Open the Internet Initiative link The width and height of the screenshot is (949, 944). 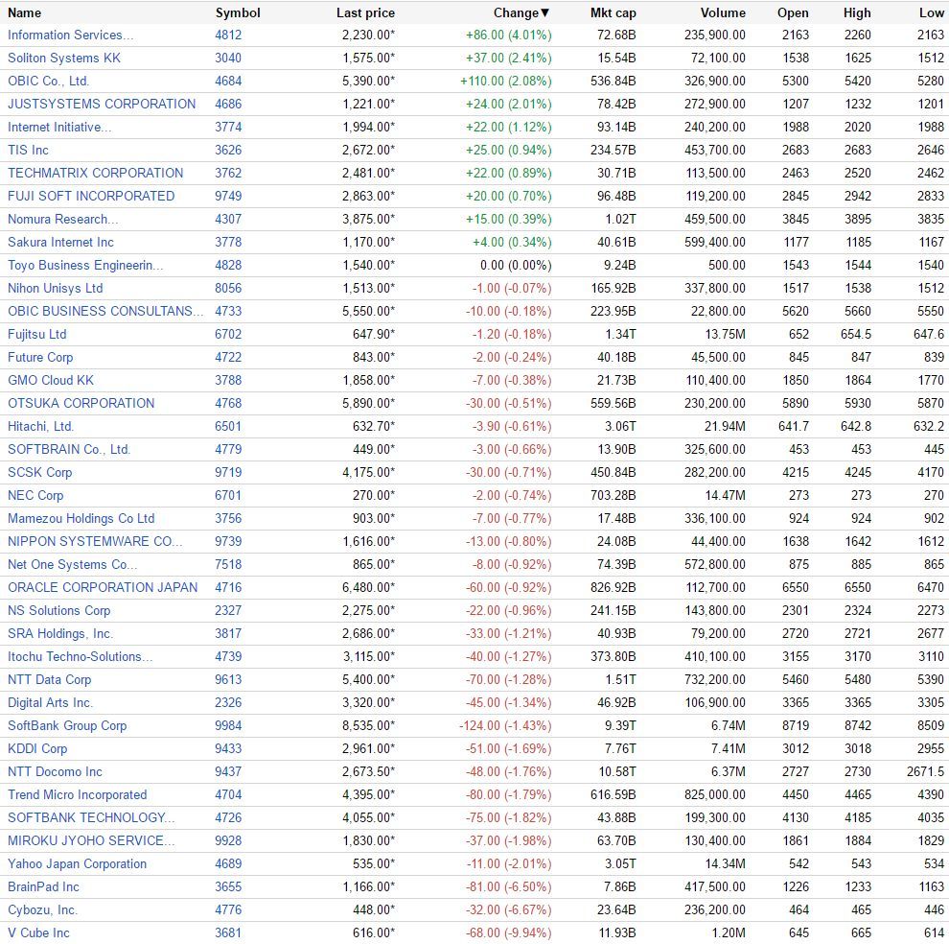(59, 128)
